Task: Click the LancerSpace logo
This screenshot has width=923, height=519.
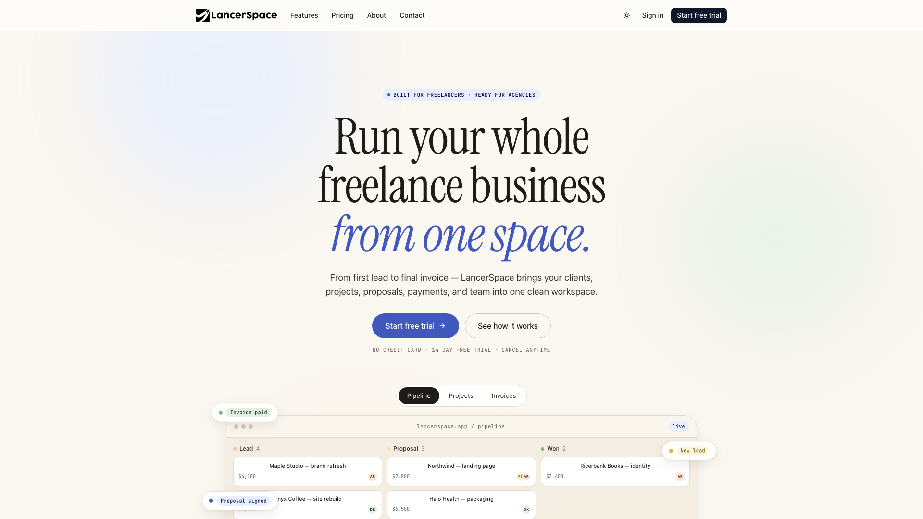Action: [x=237, y=15]
